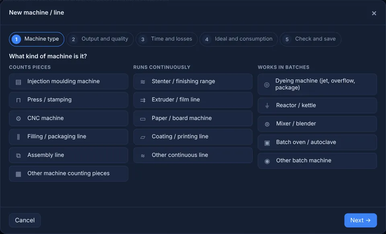This screenshot has height=234, width=386.
Task: Click the Other continuous line icon
Action: pyautogui.click(x=142, y=156)
